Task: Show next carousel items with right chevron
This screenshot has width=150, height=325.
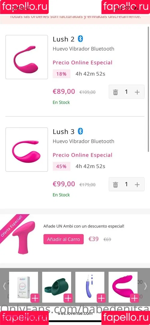Action: [x=145, y=286]
